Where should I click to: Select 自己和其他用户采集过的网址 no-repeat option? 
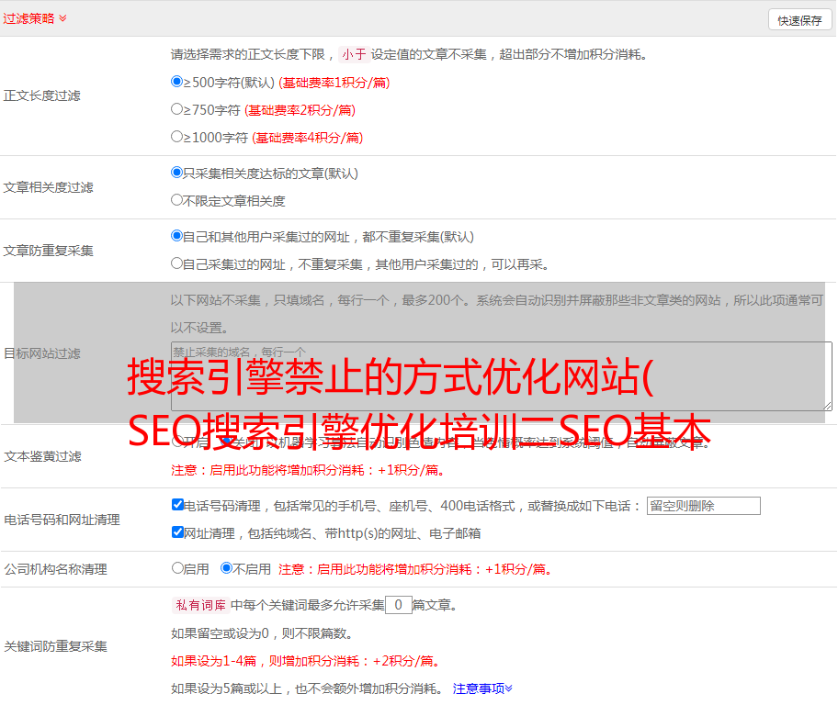tap(177, 236)
